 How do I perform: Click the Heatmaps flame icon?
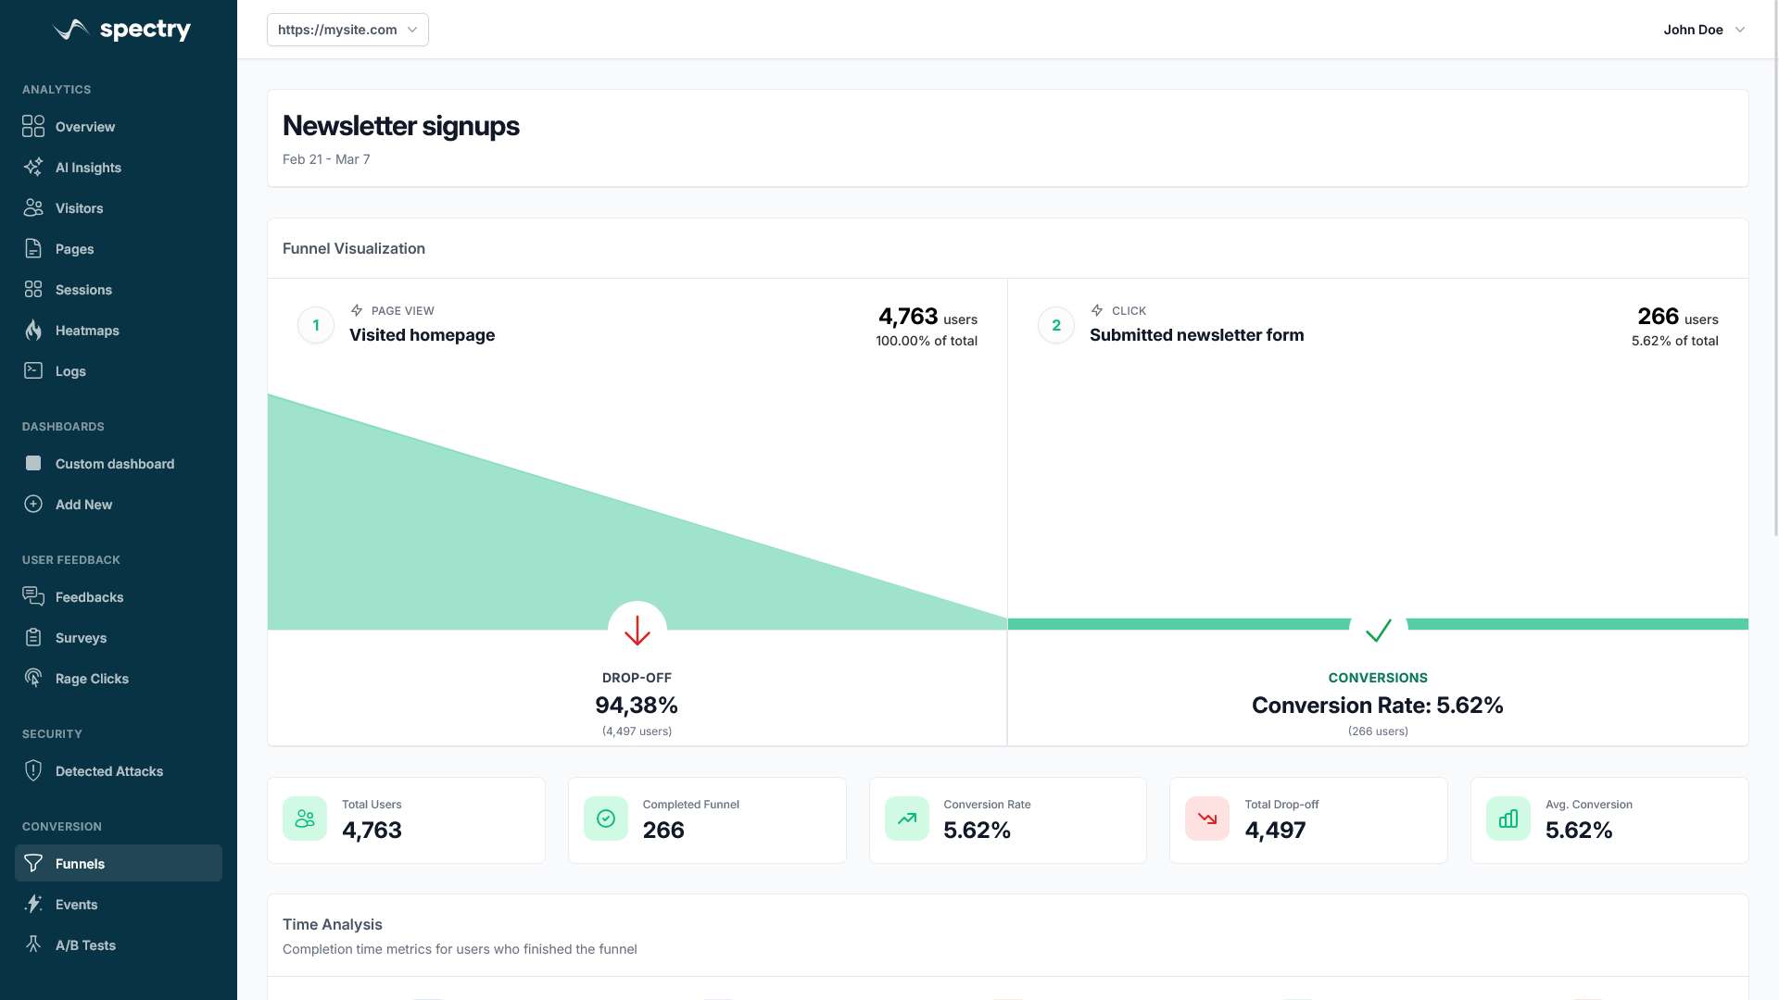pos(33,331)
